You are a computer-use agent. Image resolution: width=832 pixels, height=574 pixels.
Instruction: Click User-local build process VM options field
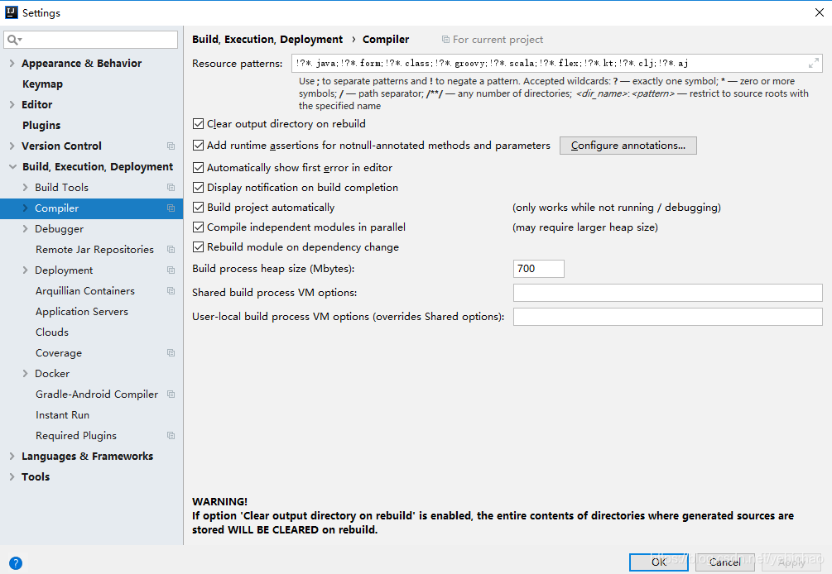click(667, 317)
